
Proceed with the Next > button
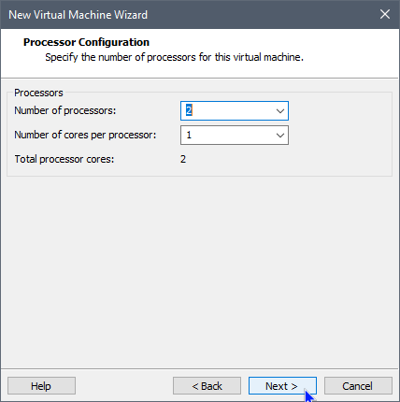[282, 386]
